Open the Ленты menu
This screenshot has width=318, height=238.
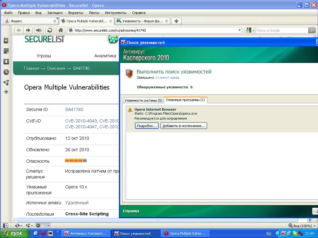pyautogui.click(x=94, y=13)
